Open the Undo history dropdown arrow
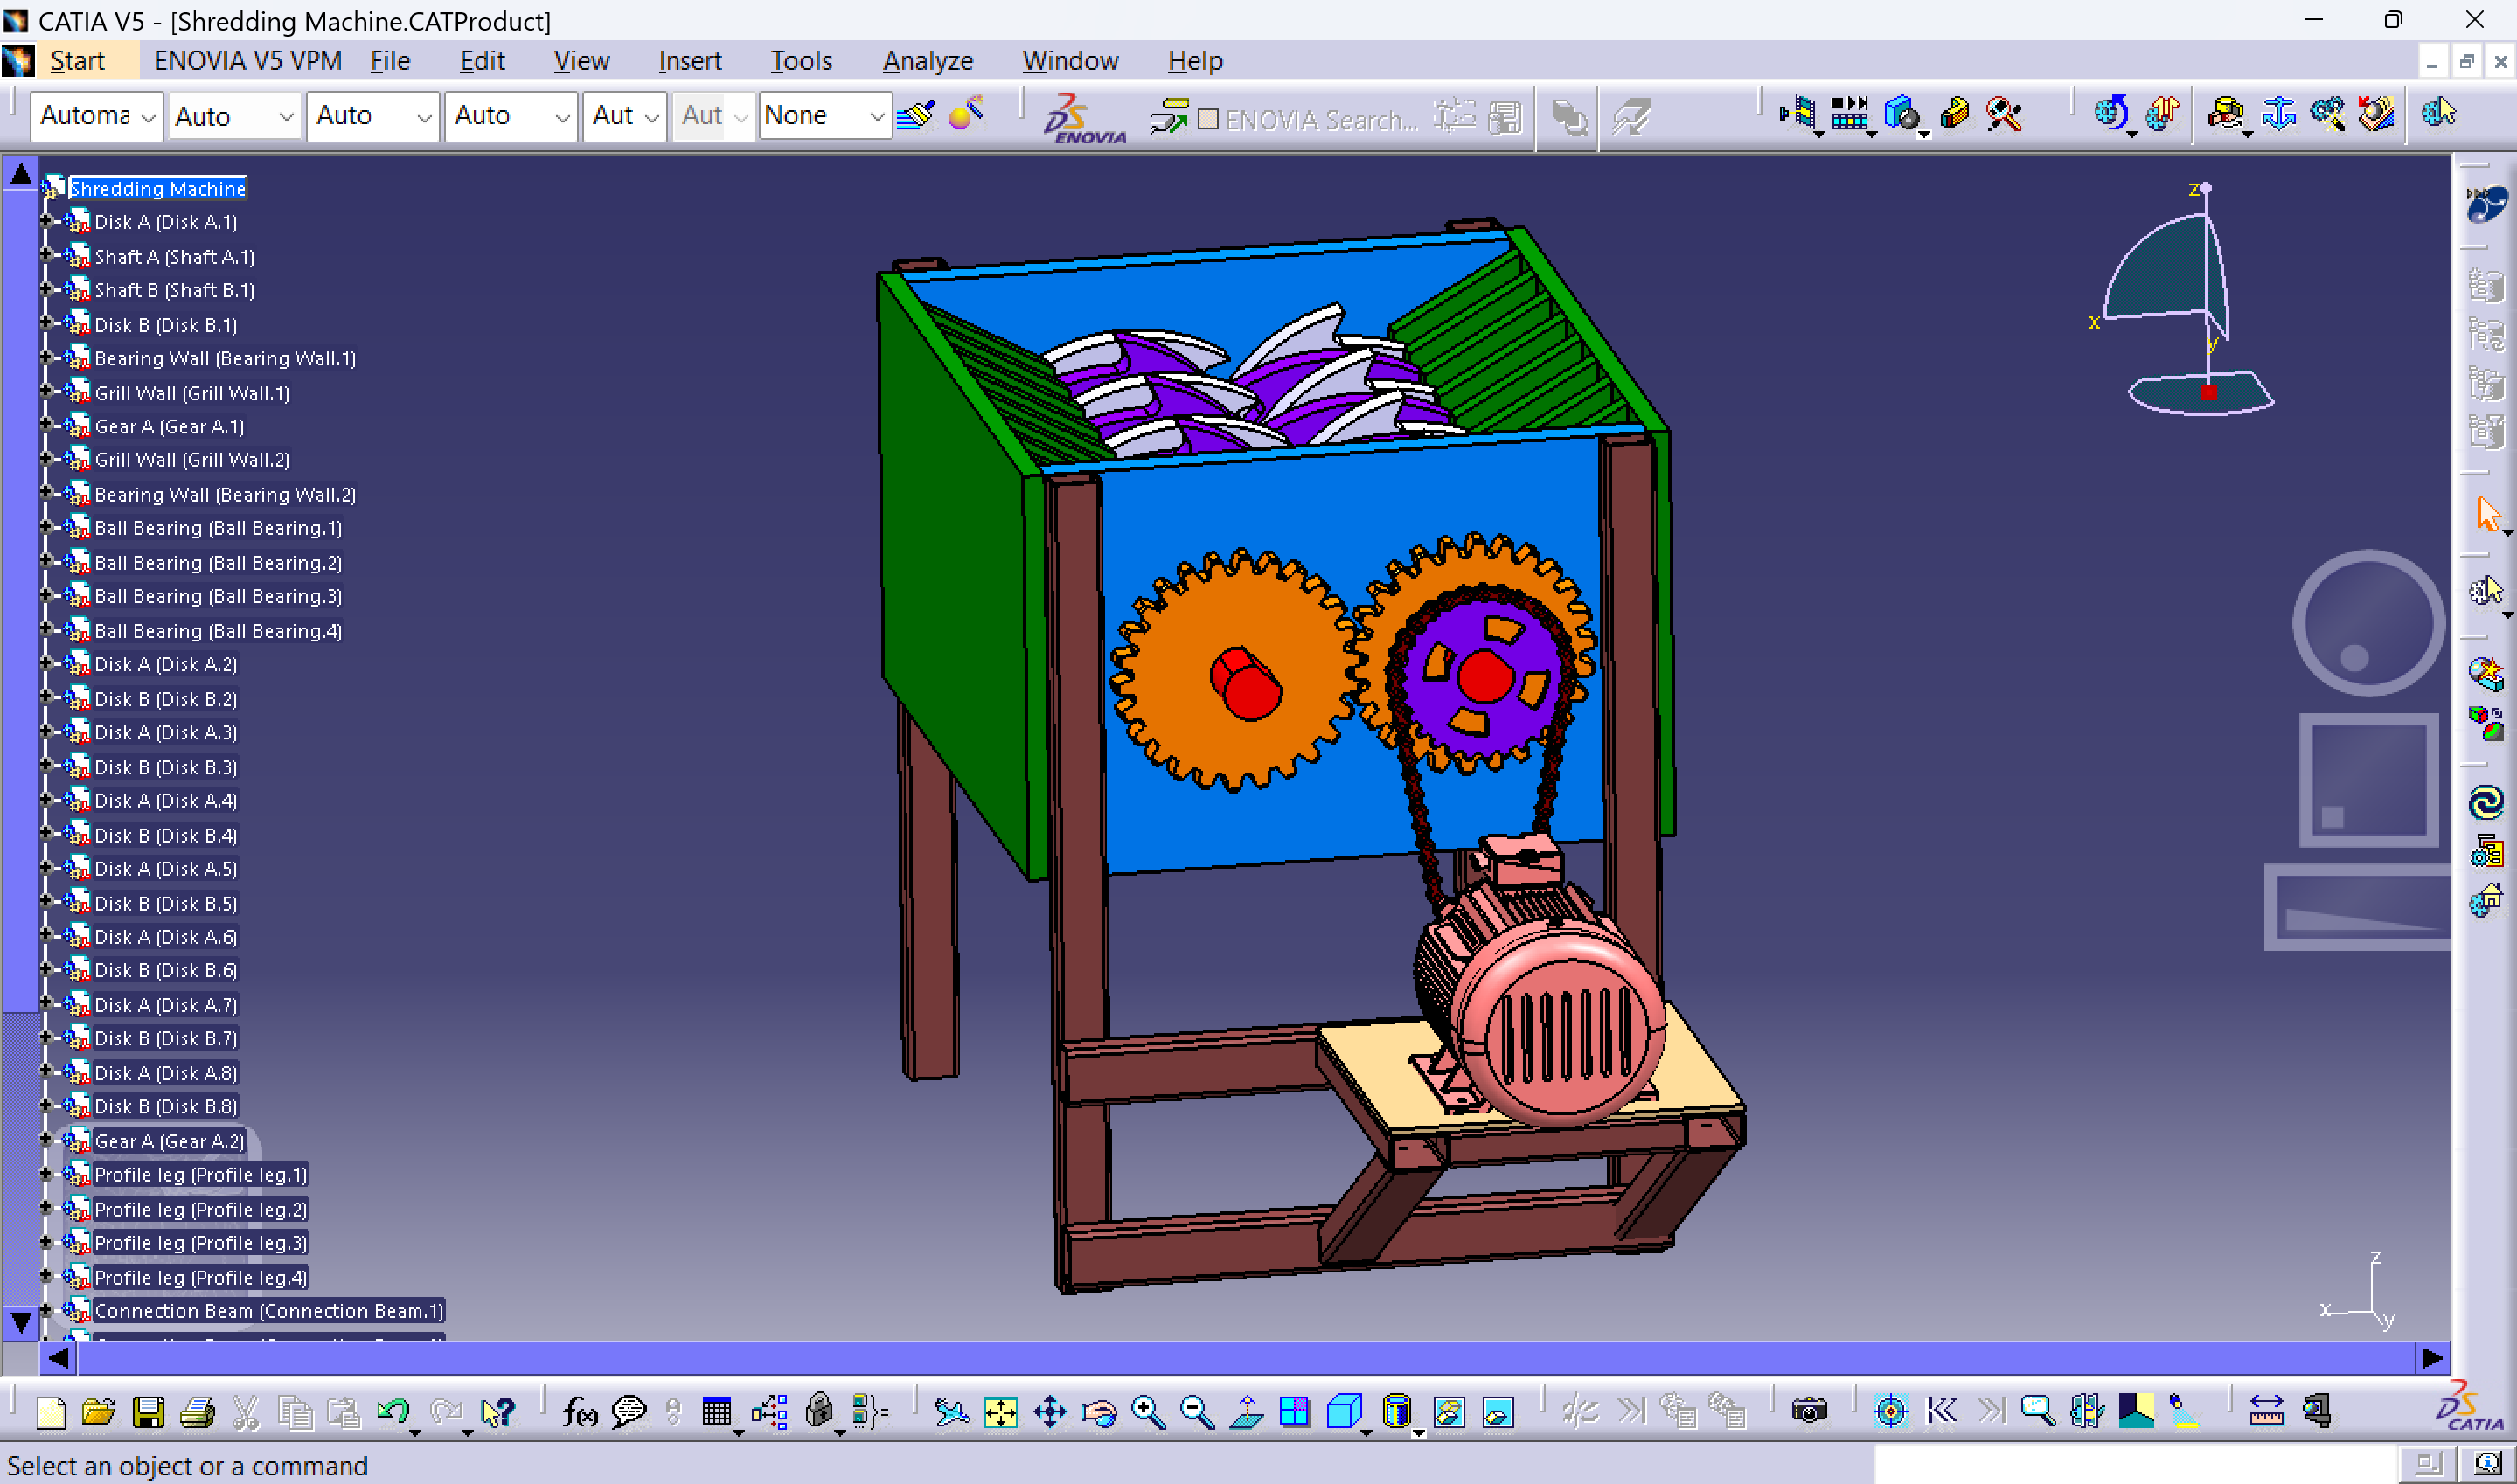This screenshot has height=1484, width=2517. click(415, 1432)
